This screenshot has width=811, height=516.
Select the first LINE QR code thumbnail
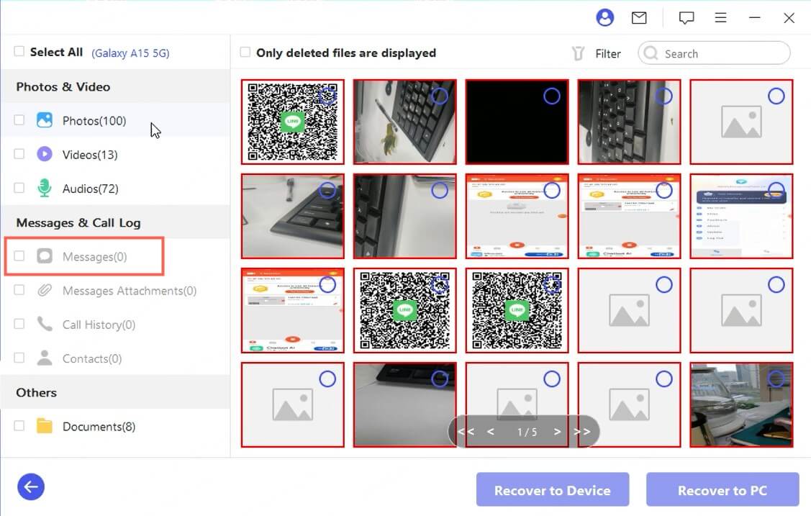(292, 122)
